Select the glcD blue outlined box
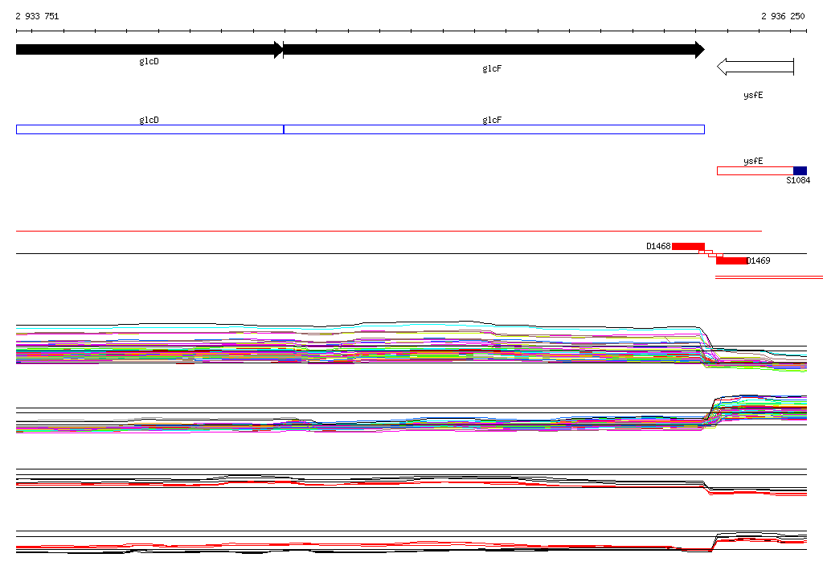This screenshot has height=574, width=823. click(x=149, y=129)
